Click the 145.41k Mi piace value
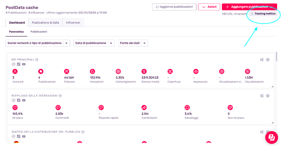Screen dimensions: 283x149 18,114
